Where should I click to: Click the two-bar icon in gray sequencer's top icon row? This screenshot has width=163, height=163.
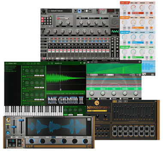[91, 11]
